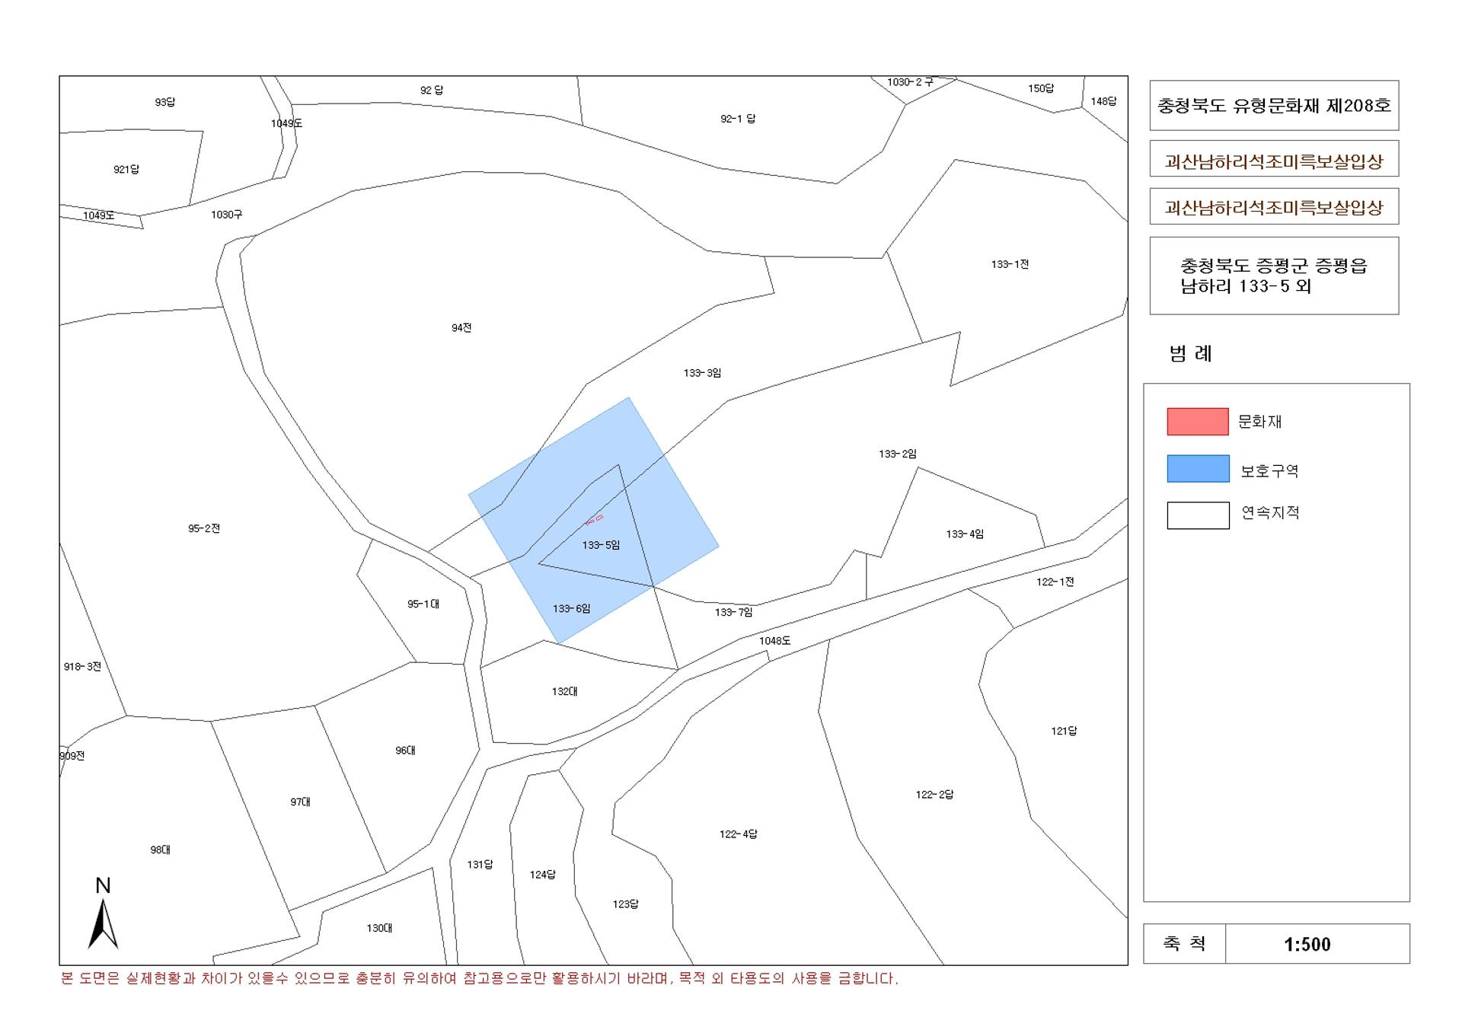
Task: Click the small red cultural property marker
Action: tap(594, 520)
